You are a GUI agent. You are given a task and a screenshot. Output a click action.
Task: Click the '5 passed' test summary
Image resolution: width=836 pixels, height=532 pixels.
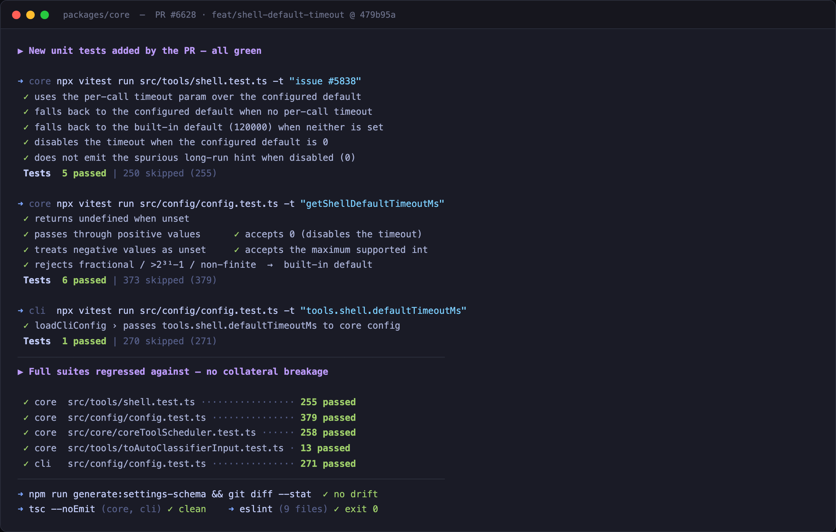[x=84, y=174]
